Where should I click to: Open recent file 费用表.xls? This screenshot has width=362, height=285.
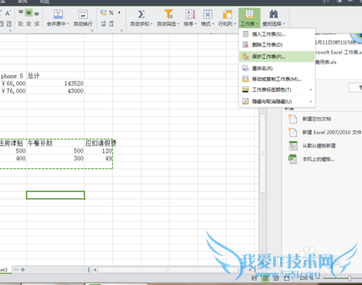326,62
